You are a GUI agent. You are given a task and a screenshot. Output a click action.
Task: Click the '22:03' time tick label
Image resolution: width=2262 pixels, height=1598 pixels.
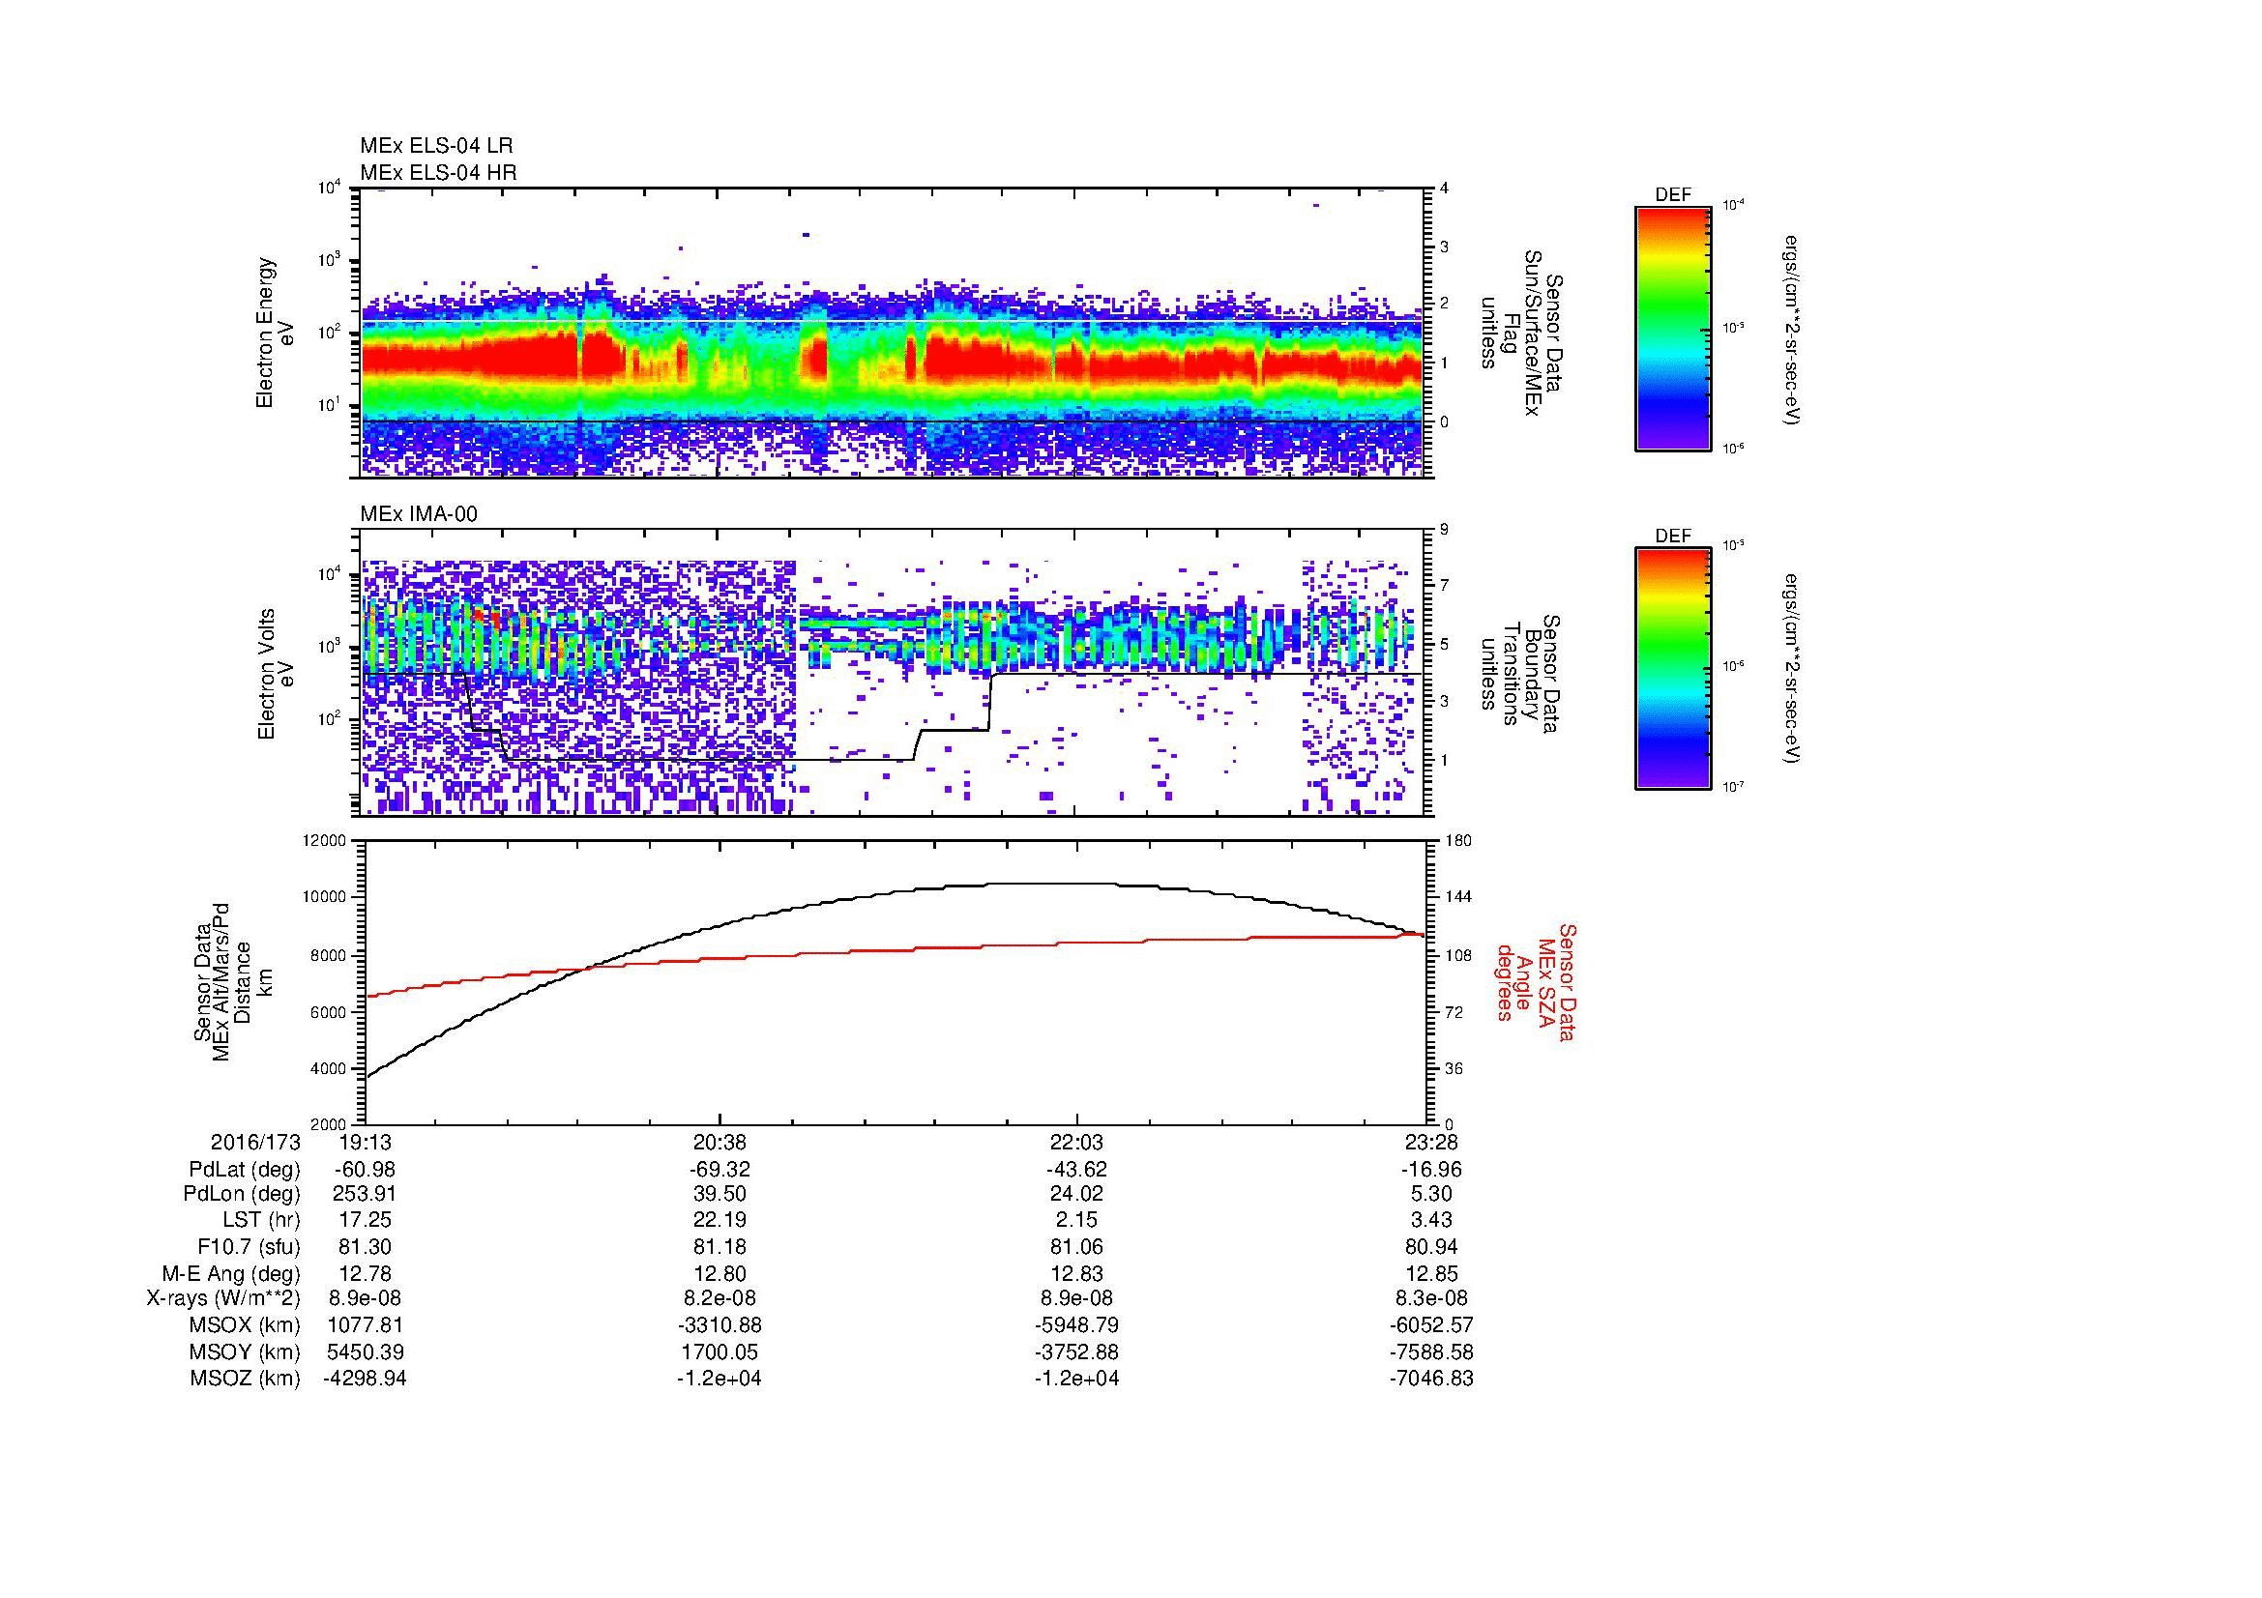coord(1076,1143)
